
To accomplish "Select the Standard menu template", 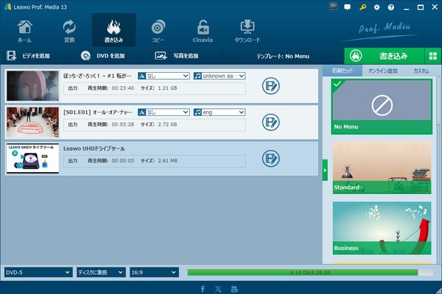I will point(382,168).
